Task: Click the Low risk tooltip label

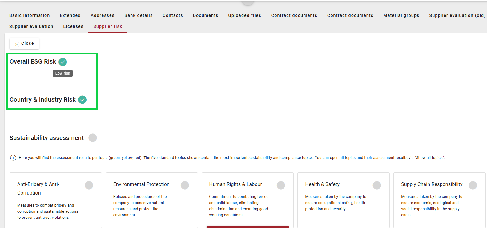Action: point(63,73)
